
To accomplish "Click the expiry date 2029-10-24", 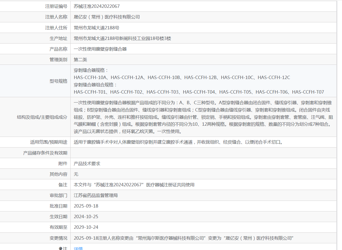I will click(x=86, y=227).
